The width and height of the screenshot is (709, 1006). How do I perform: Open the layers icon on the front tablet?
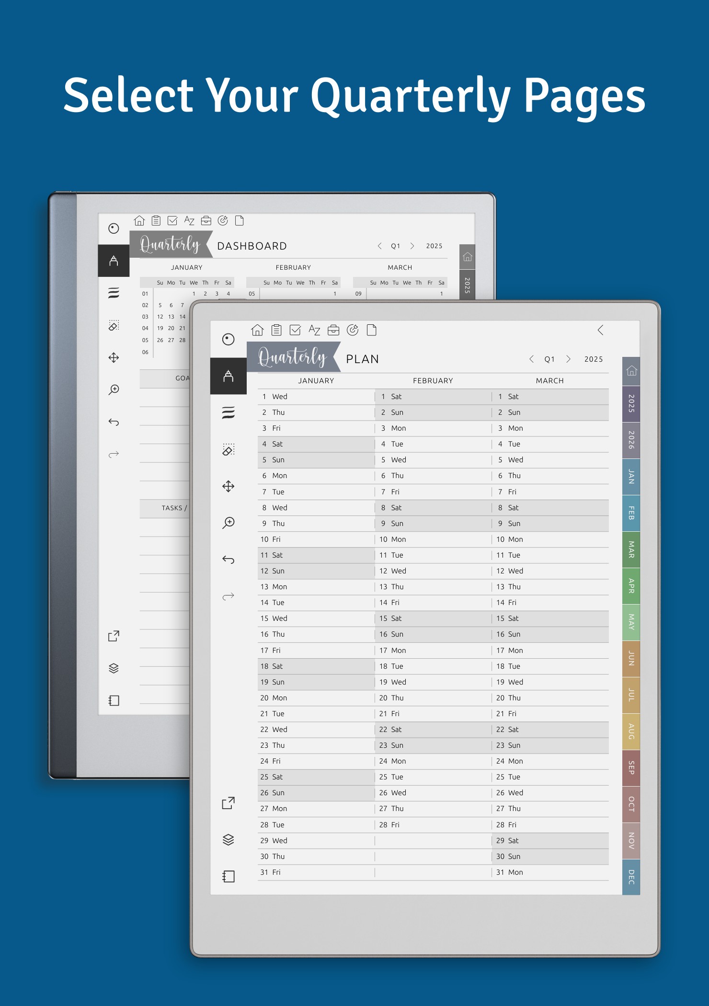(x=229, y=840)
